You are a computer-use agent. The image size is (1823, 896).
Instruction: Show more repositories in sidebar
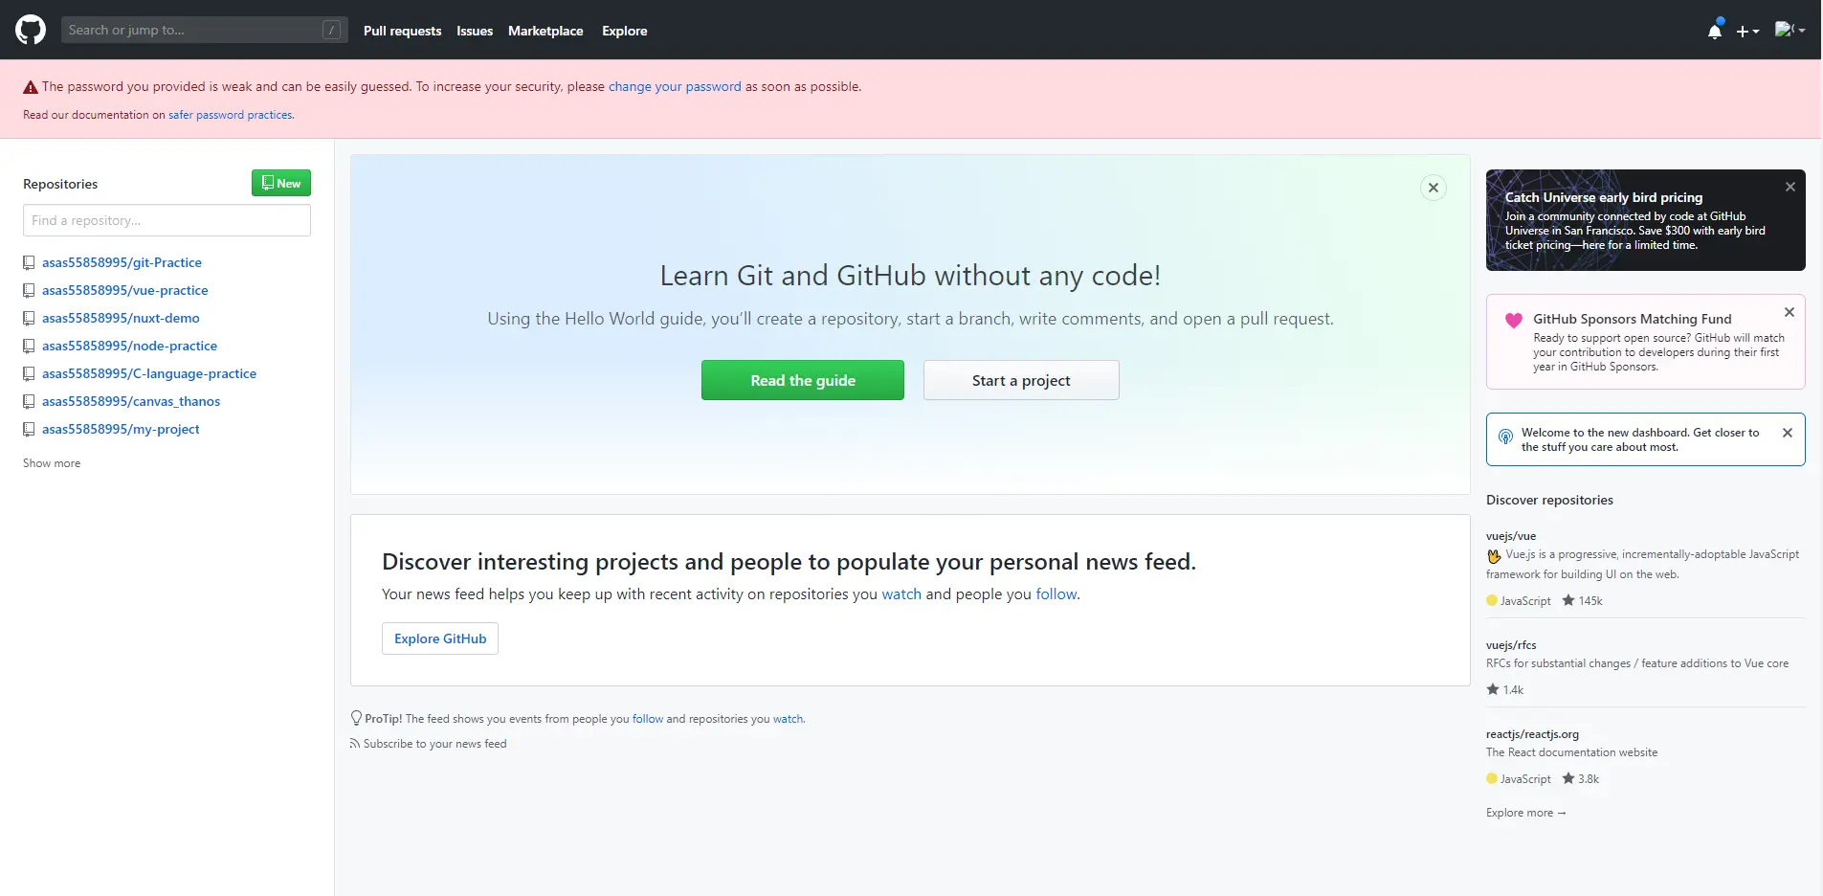52,463
